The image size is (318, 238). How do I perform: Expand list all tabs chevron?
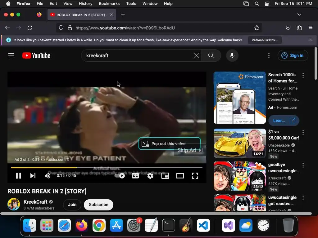tap(299, 15)
